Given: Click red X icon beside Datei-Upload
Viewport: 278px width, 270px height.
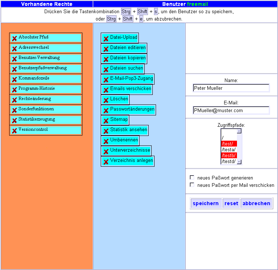Looking at the screenshot, I should coord(106,38).
